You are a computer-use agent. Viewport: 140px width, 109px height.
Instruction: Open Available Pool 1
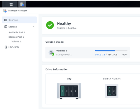[17, 32]
